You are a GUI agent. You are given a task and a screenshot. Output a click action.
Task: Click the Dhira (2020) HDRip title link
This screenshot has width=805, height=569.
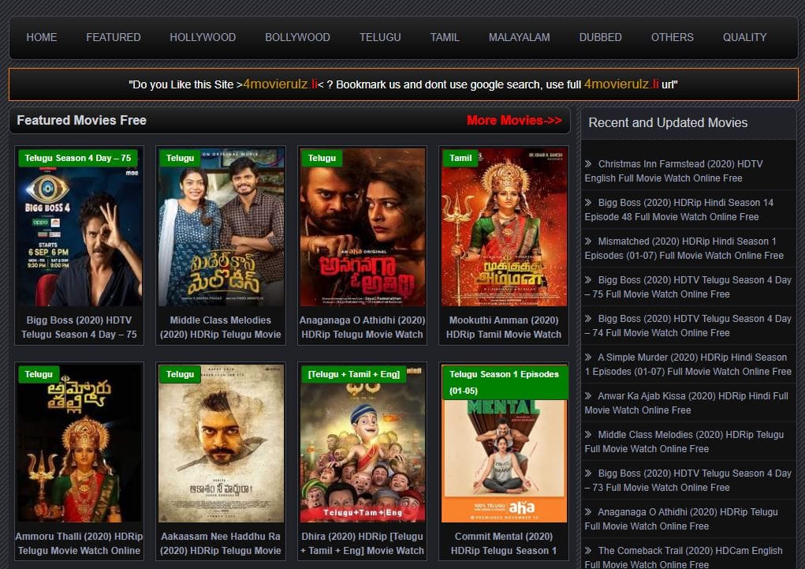click(x=363, y=543)
